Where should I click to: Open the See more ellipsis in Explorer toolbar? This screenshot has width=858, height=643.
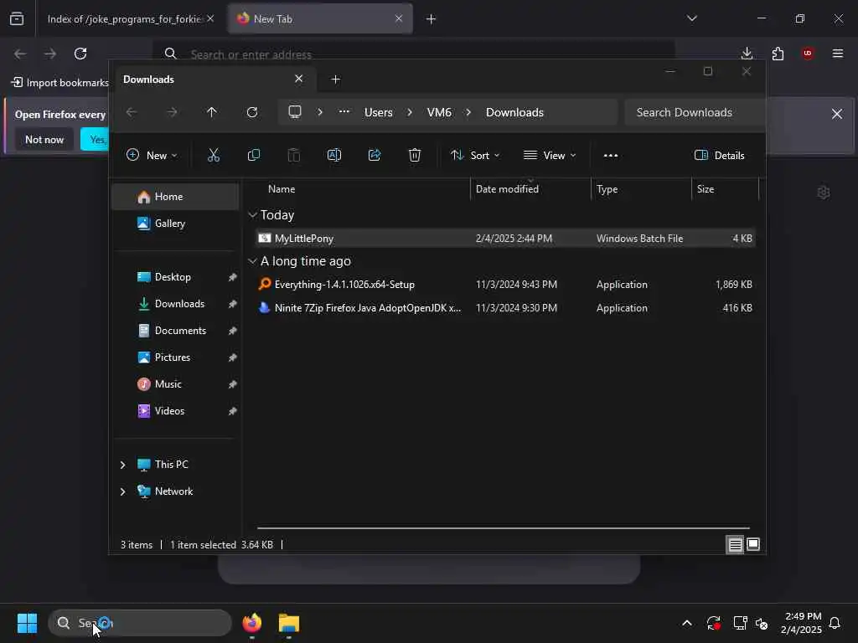[x=611, y=155]
